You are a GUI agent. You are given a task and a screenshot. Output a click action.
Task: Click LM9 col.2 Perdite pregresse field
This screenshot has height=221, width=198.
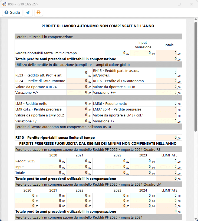80,109
